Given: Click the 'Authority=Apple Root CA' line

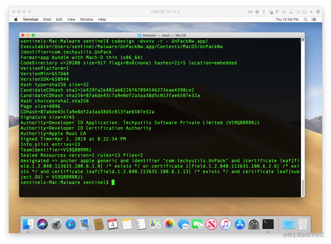Looking at the screenshot, I should 53,134.
